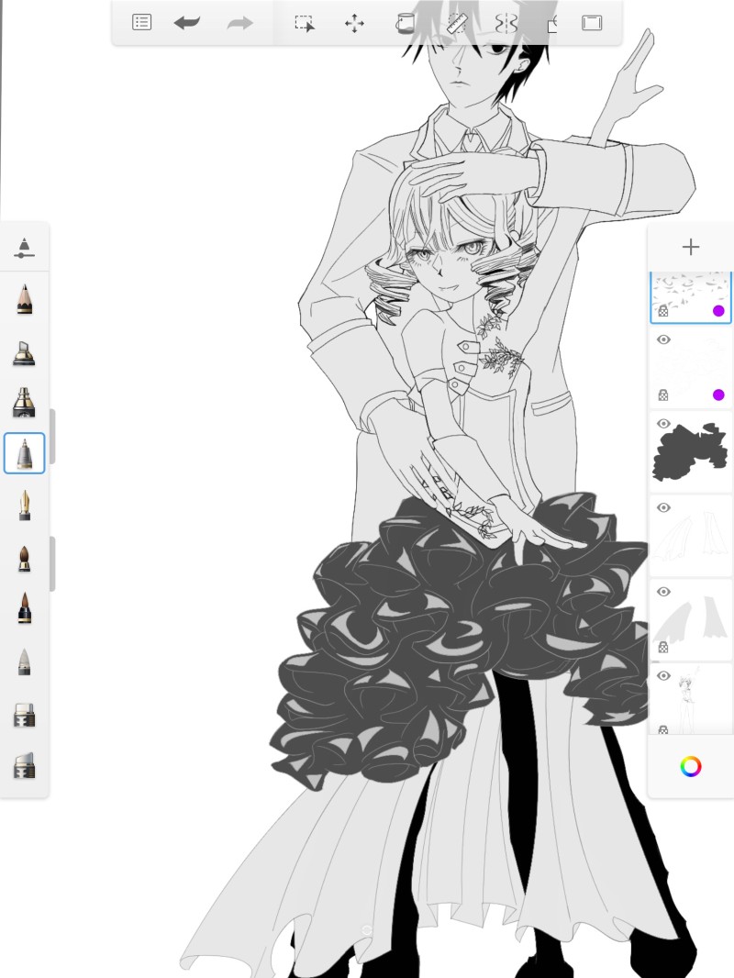The image size is (734, 978).
Task: Hide the second layer with the purple dot
Action: [x=663, y=339]
